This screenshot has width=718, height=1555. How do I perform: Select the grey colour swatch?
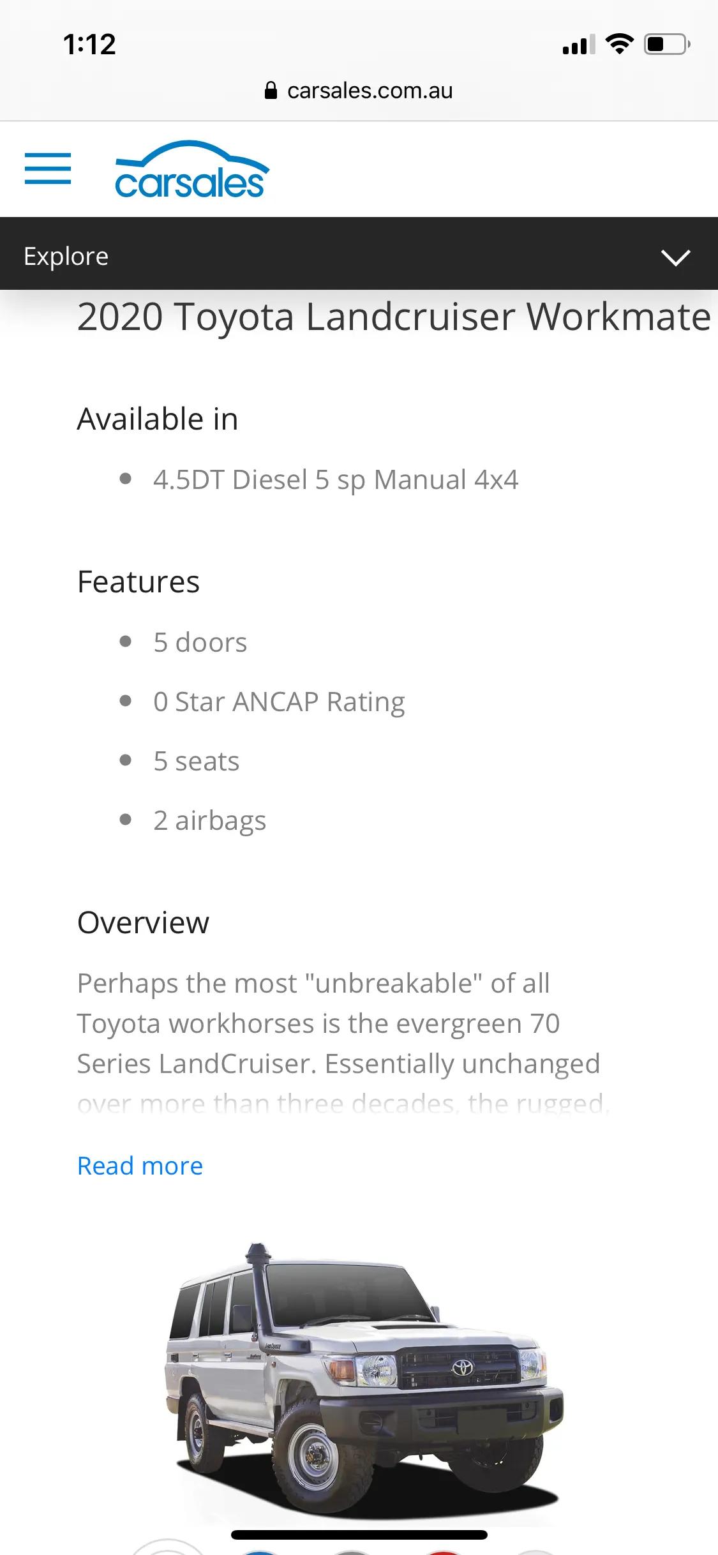tap(351, 1551)
